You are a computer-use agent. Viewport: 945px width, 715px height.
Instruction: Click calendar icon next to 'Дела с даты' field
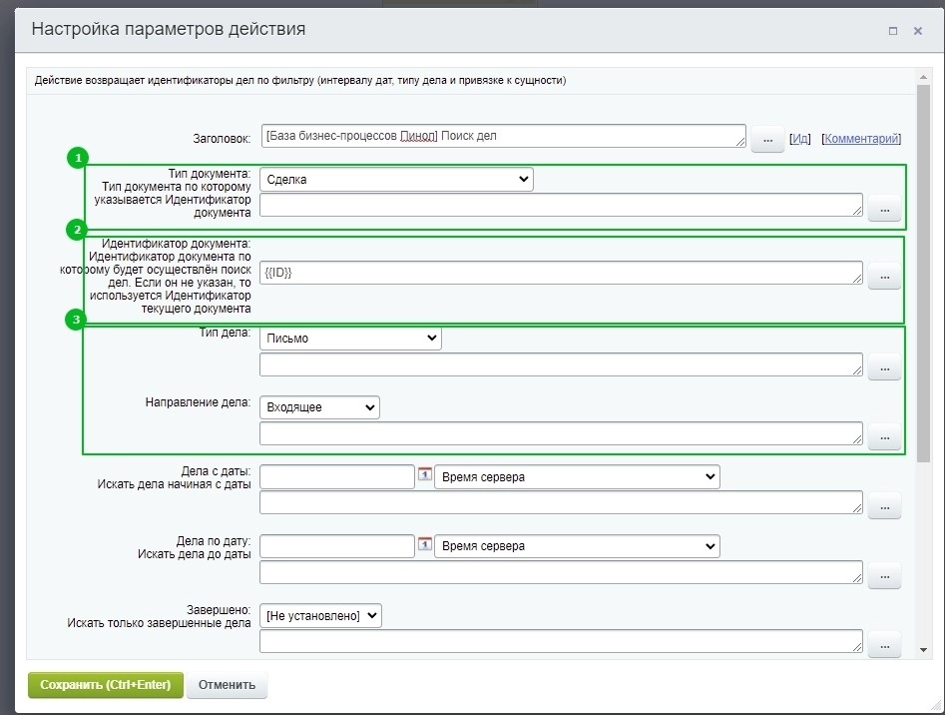(425, 476)
